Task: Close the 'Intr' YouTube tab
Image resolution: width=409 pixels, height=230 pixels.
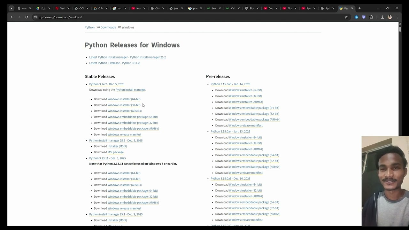Action: [x=144, y=8]
